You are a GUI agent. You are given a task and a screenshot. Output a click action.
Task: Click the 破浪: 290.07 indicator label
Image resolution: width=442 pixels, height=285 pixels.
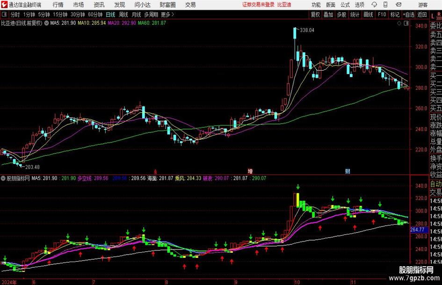pyautogui.click(x=216, y=178)
